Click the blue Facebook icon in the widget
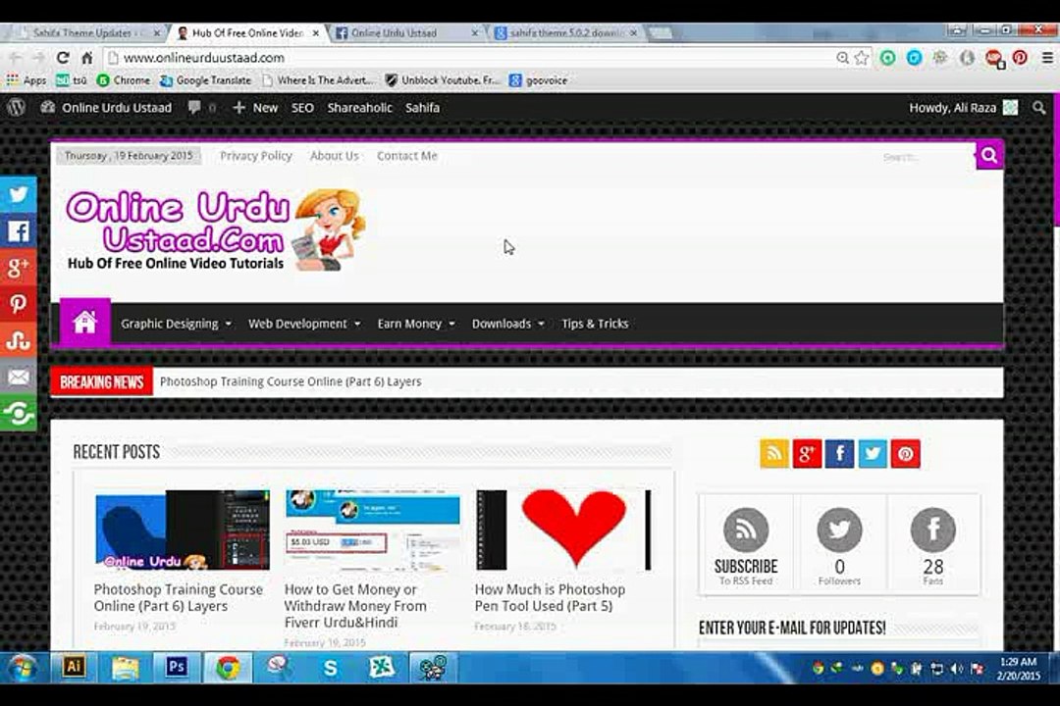The width and height of the screenshot is (1060, 706). [x=839, y=454]
